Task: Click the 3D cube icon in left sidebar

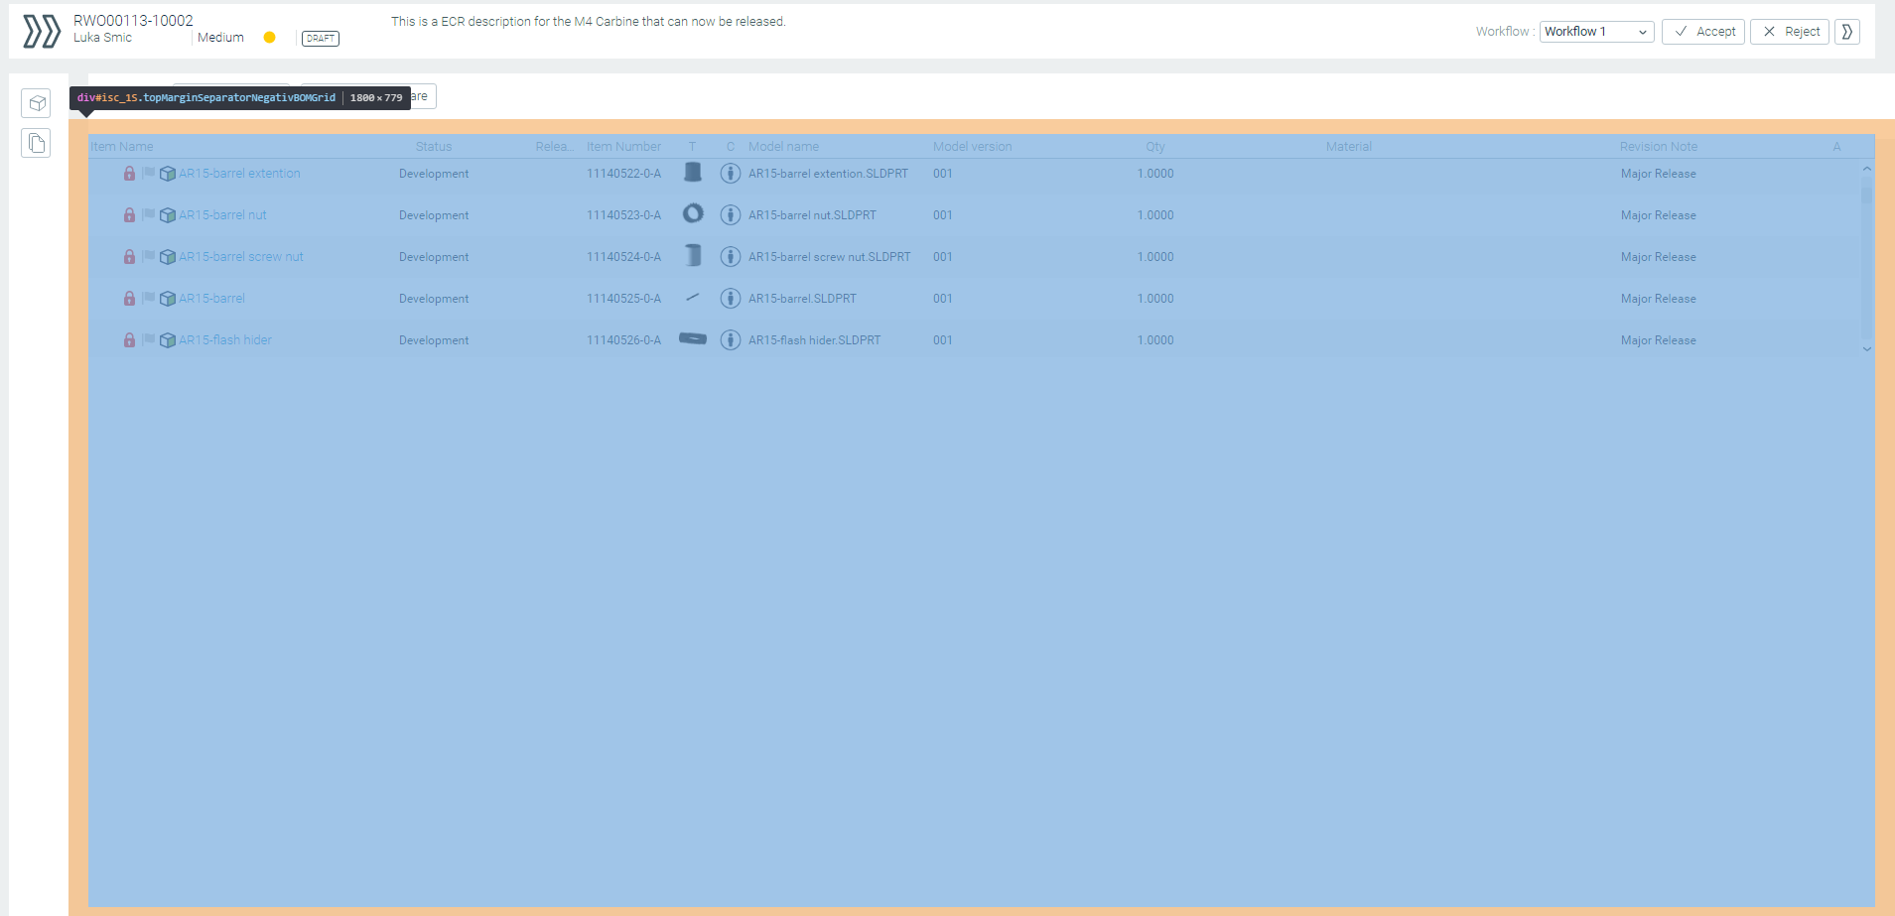Action: pos(37,103)
